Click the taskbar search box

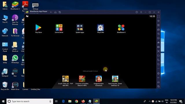pos(30,101)
